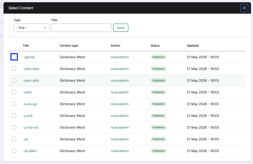Select the -xoko yèla row checkbox
The image size is (253, 164).
coord(14,80)
